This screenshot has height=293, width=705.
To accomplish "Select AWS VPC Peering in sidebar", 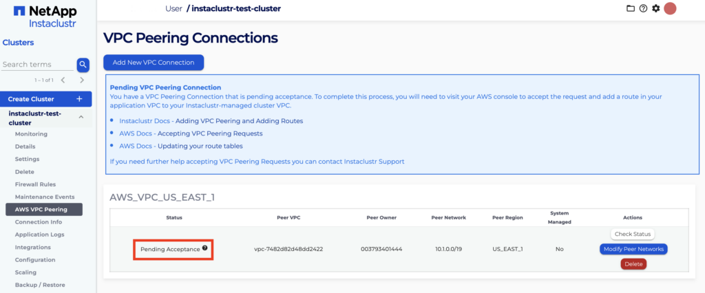I will point(41,209).
